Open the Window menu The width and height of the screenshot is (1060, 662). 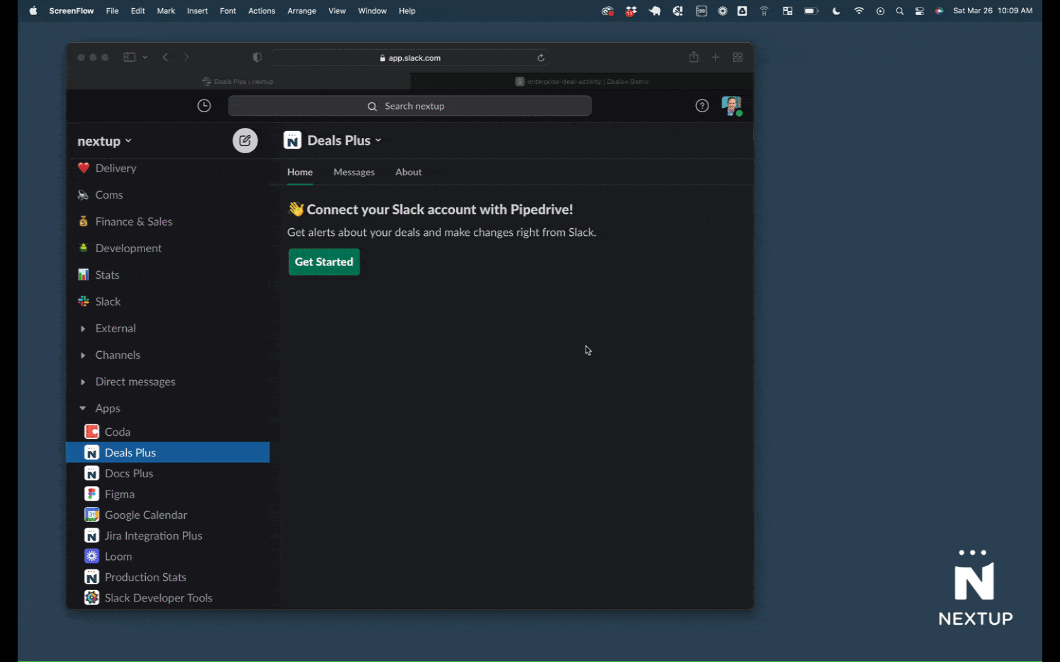[372, 11]
